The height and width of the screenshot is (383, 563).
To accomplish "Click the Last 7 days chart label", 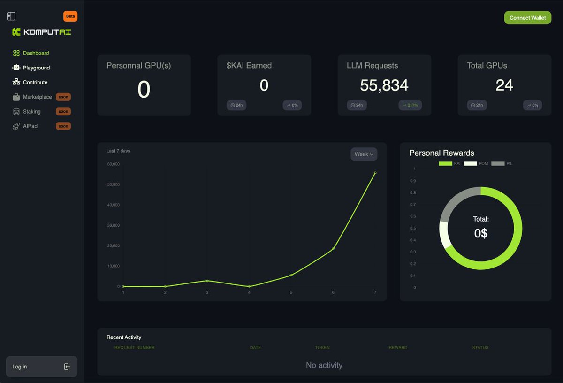I will (118, 151).
